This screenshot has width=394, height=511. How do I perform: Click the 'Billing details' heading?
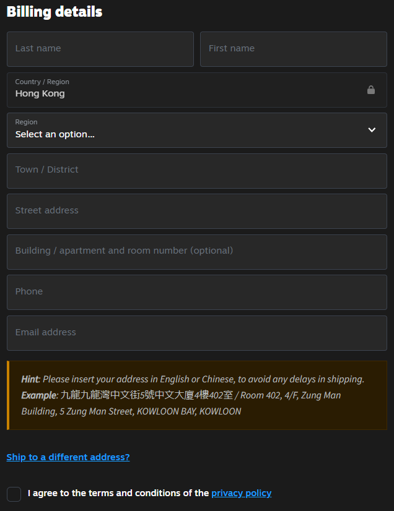[55, 12]
